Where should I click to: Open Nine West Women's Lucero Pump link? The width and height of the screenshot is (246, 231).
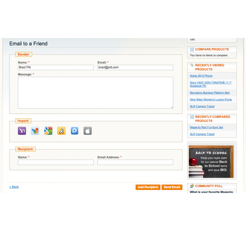[x=211, y=100]
